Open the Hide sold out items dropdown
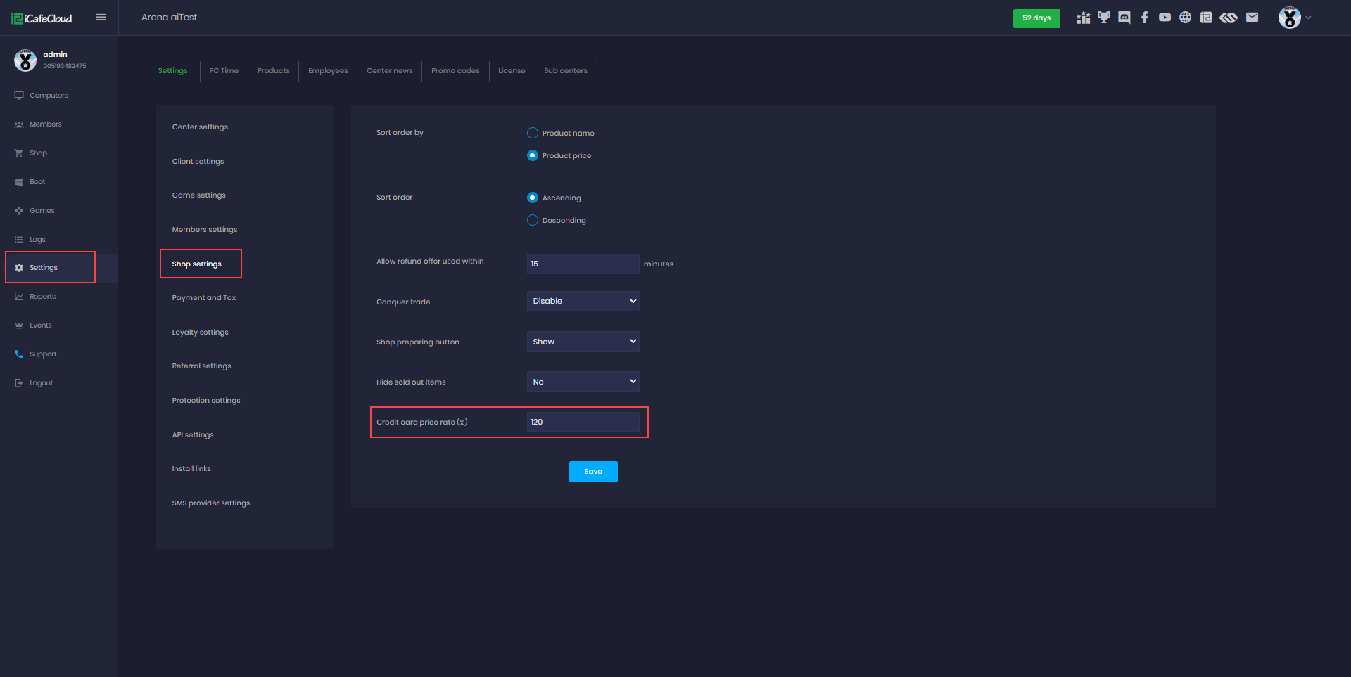This screenshot has width=1351, height=677. [583, 382]
